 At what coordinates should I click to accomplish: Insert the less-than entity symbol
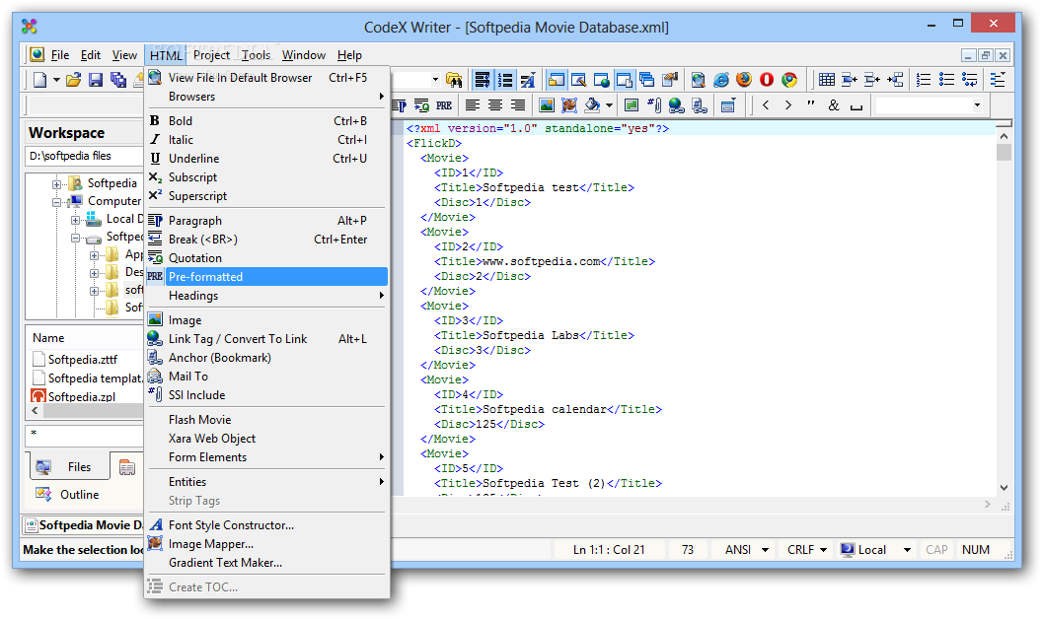tap(766, 105)
